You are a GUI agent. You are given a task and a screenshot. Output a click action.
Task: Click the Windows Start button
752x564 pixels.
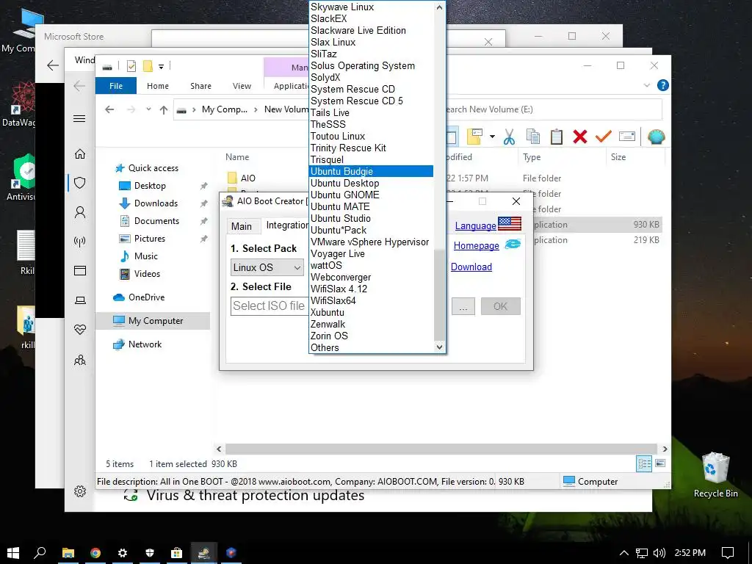(13, 553)
